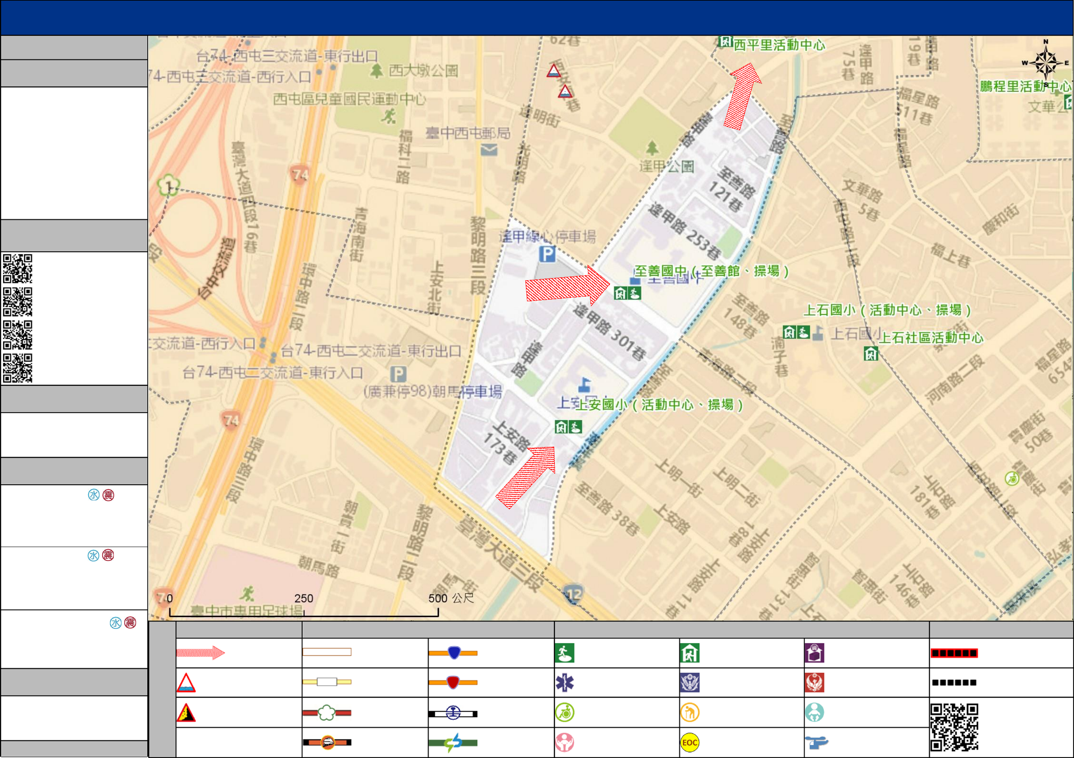The image size is (1074, 758).
Task: Click the post office envelope icon on map
Action: click(x=489, y=150)
